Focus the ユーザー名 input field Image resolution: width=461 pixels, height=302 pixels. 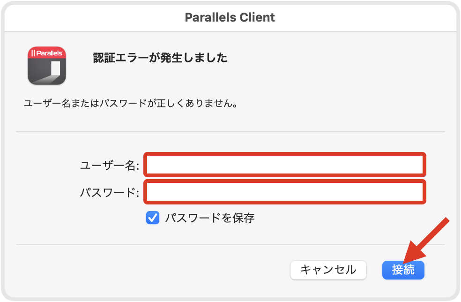284,165
